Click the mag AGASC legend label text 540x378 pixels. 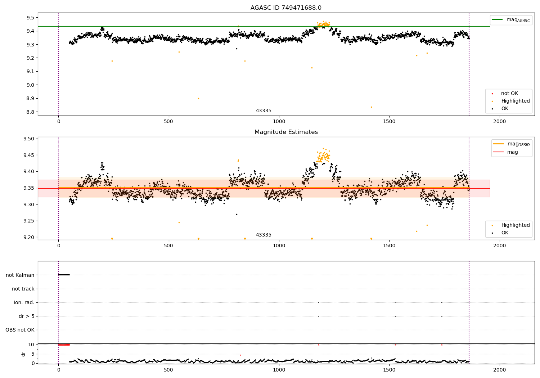click(518, 20)
